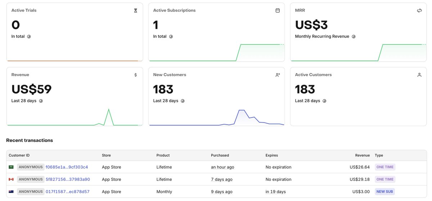432x201 pixels.
Task: Click the Revenue sparkline chart
Action: tap(75, 117)
